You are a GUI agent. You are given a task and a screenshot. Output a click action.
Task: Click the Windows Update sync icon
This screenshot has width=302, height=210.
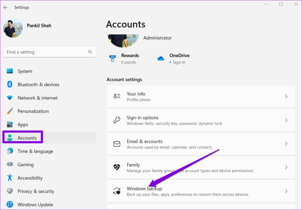pos(10,205)
